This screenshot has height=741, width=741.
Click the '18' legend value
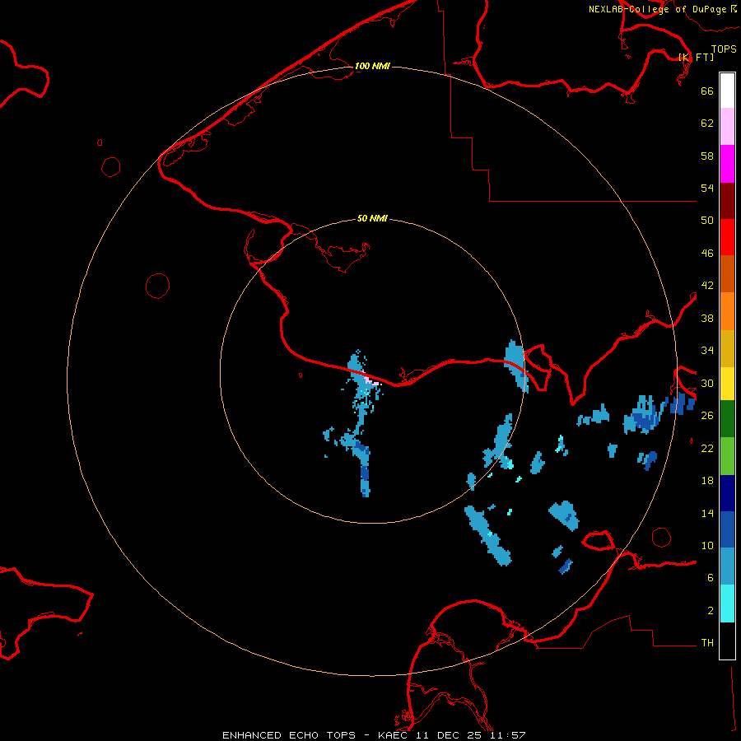707,481
